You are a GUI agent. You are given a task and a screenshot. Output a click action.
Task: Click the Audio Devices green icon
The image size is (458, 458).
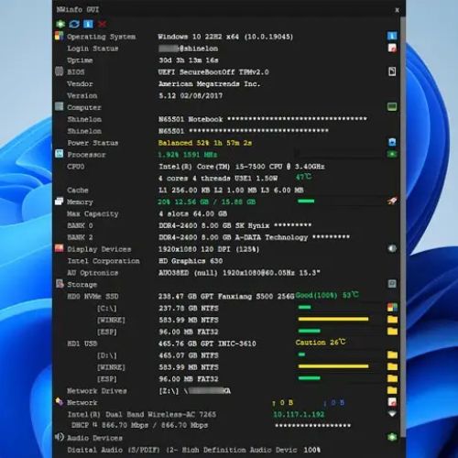click(392, 437)
